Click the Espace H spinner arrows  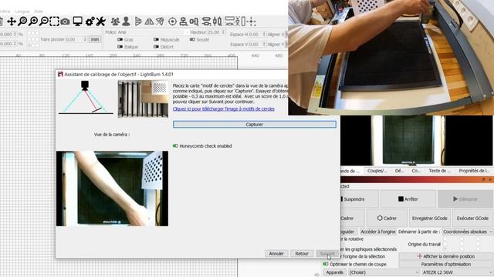[x=264, y=34]
